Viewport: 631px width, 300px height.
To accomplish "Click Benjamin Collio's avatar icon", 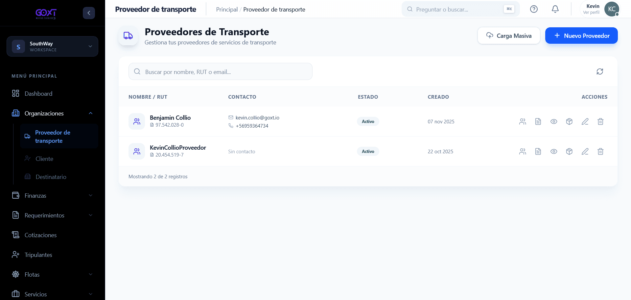I will (x=137, y=121).
